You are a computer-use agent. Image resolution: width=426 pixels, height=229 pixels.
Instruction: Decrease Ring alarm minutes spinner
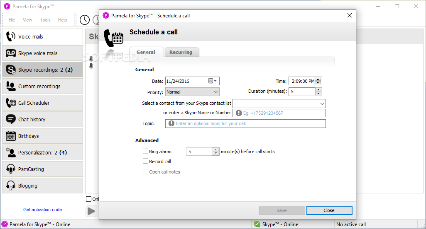[216, 153]
